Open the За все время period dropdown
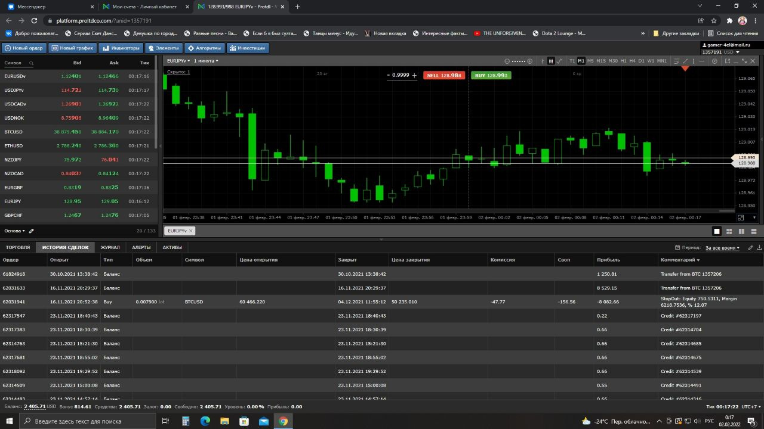Screen dimensions: 764x429 pos(722,247)
